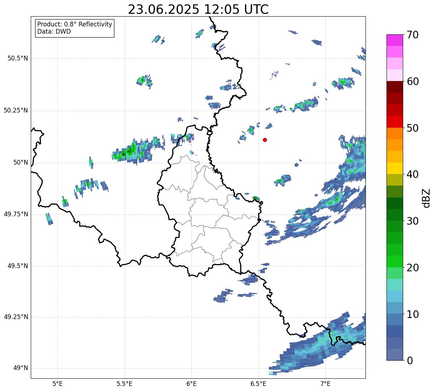Click the colorbar tick label "60"
Viewport: 435px width, 391px height.
coord(413,81)
